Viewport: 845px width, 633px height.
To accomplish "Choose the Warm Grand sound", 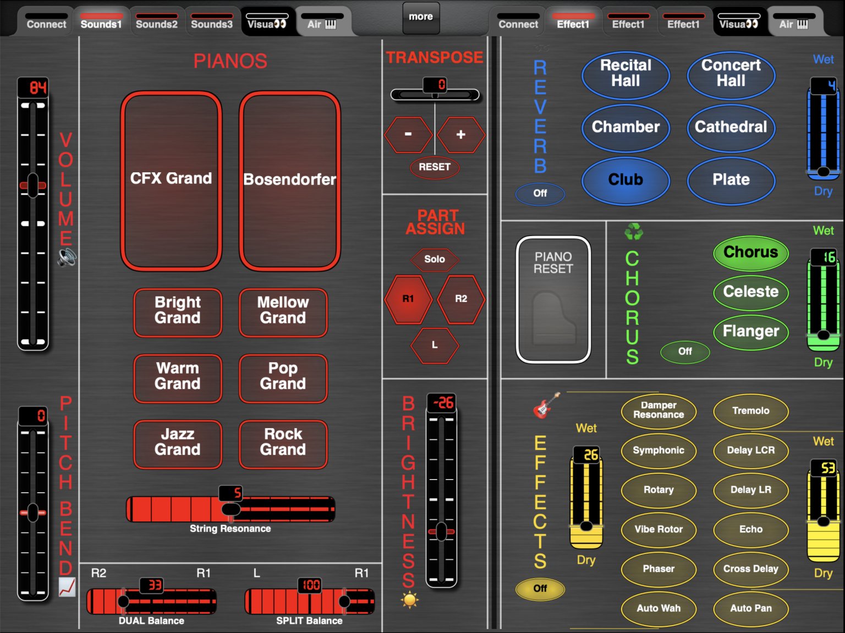I will 178,378.
